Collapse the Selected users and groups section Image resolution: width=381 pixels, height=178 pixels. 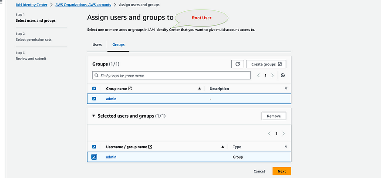(94, 116)
